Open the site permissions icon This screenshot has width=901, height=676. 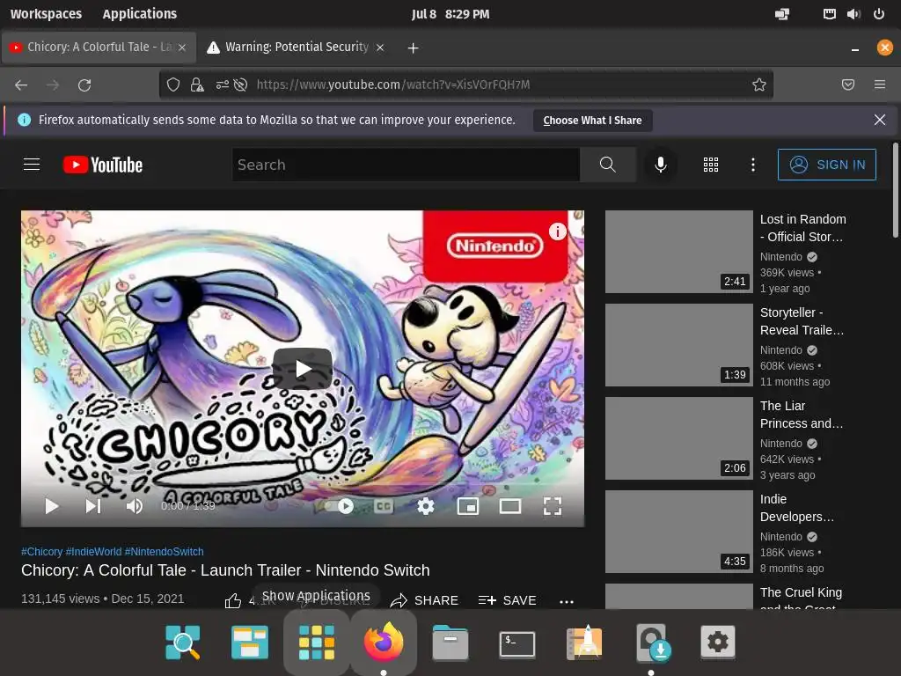pos(222,85)
